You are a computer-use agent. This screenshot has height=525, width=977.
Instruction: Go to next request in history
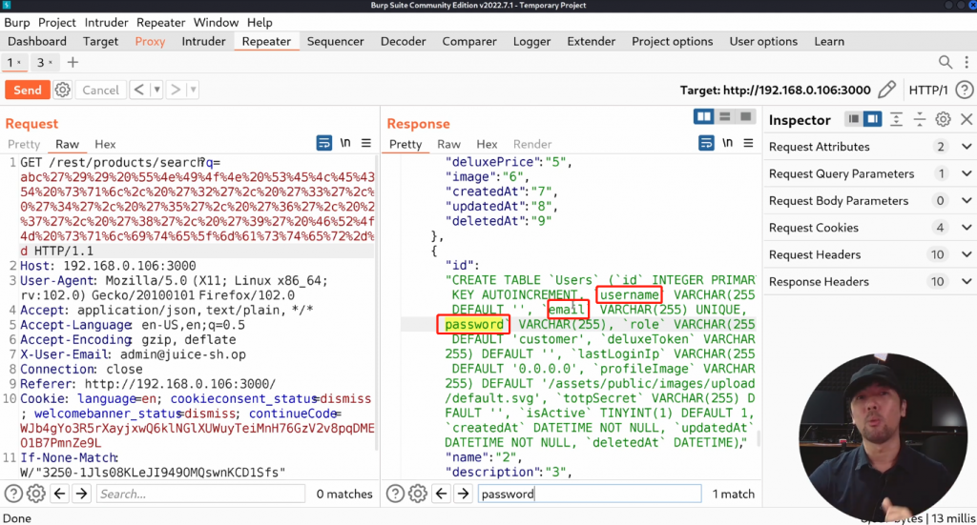(176, 90)
